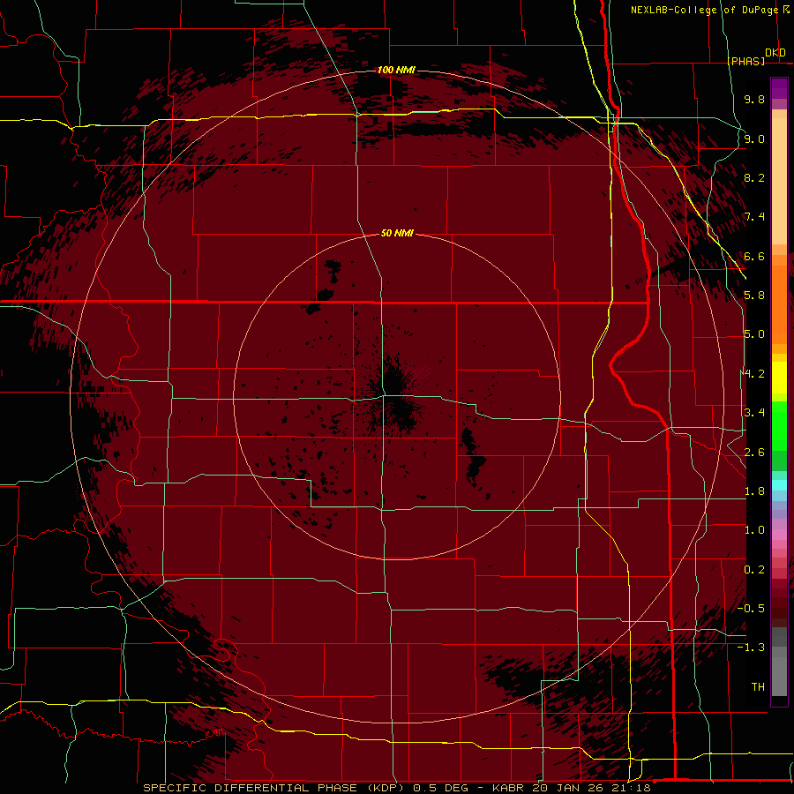Click the [PHAS] units label
Image resolution: width=794 pixels, height=794 pixels.
pos(745,61)
